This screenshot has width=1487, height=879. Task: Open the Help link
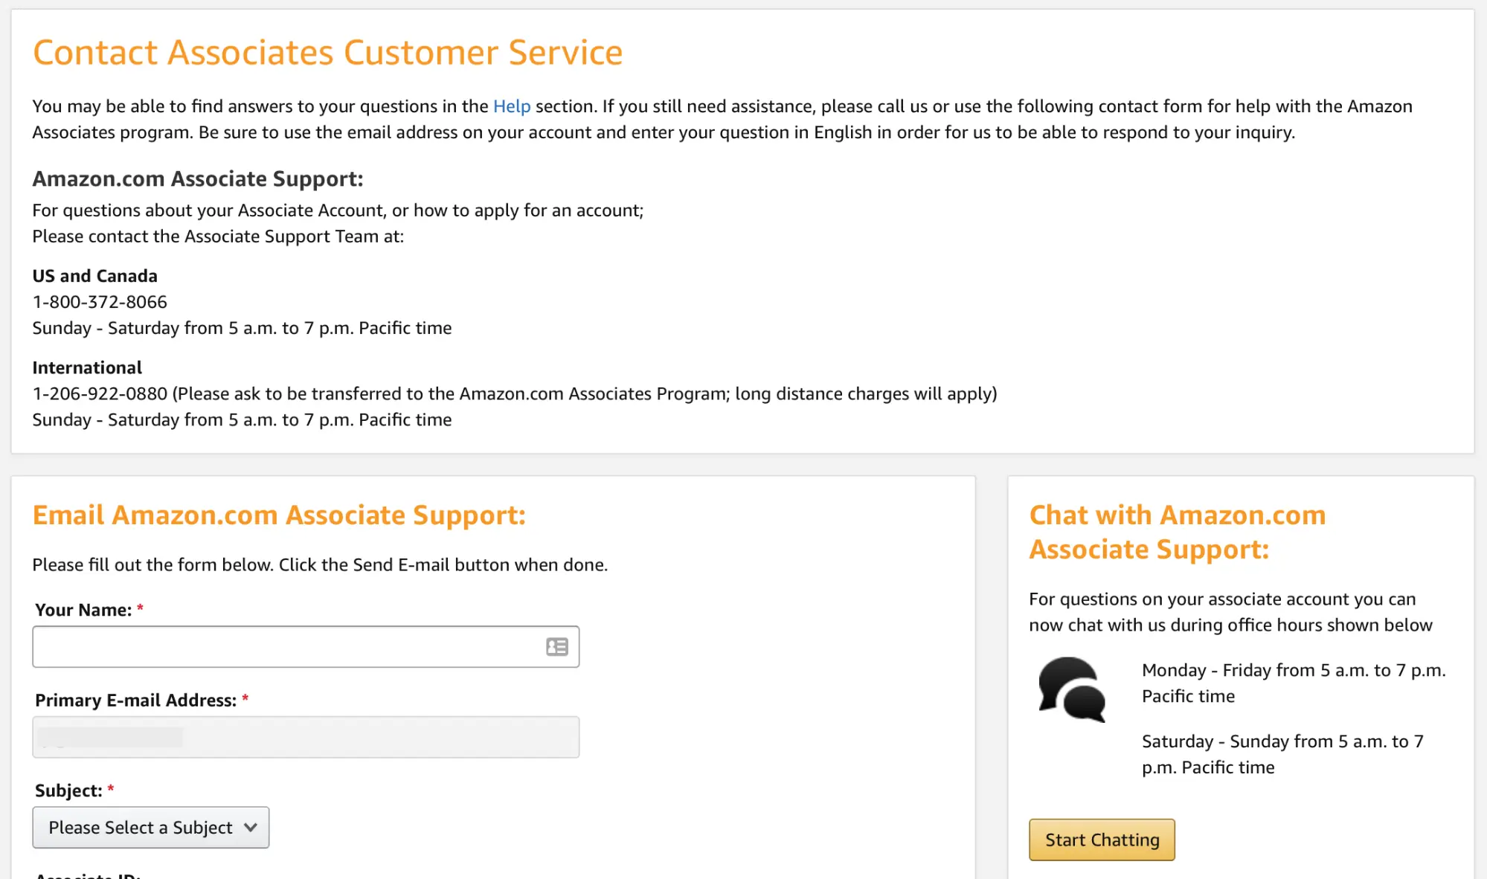click(511, 106)
